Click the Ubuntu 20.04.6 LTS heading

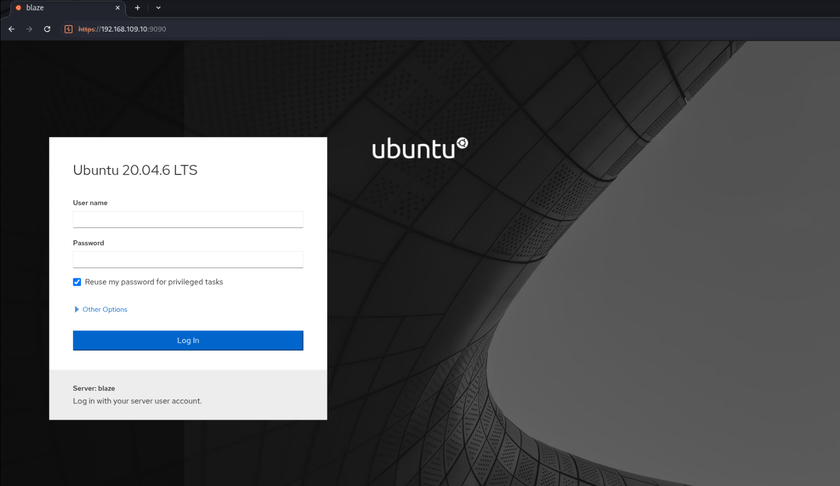[x=135, y=170]
